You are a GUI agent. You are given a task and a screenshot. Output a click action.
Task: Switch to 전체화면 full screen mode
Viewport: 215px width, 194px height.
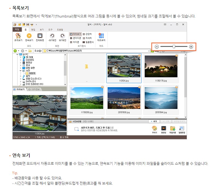(x=40, y=37)
